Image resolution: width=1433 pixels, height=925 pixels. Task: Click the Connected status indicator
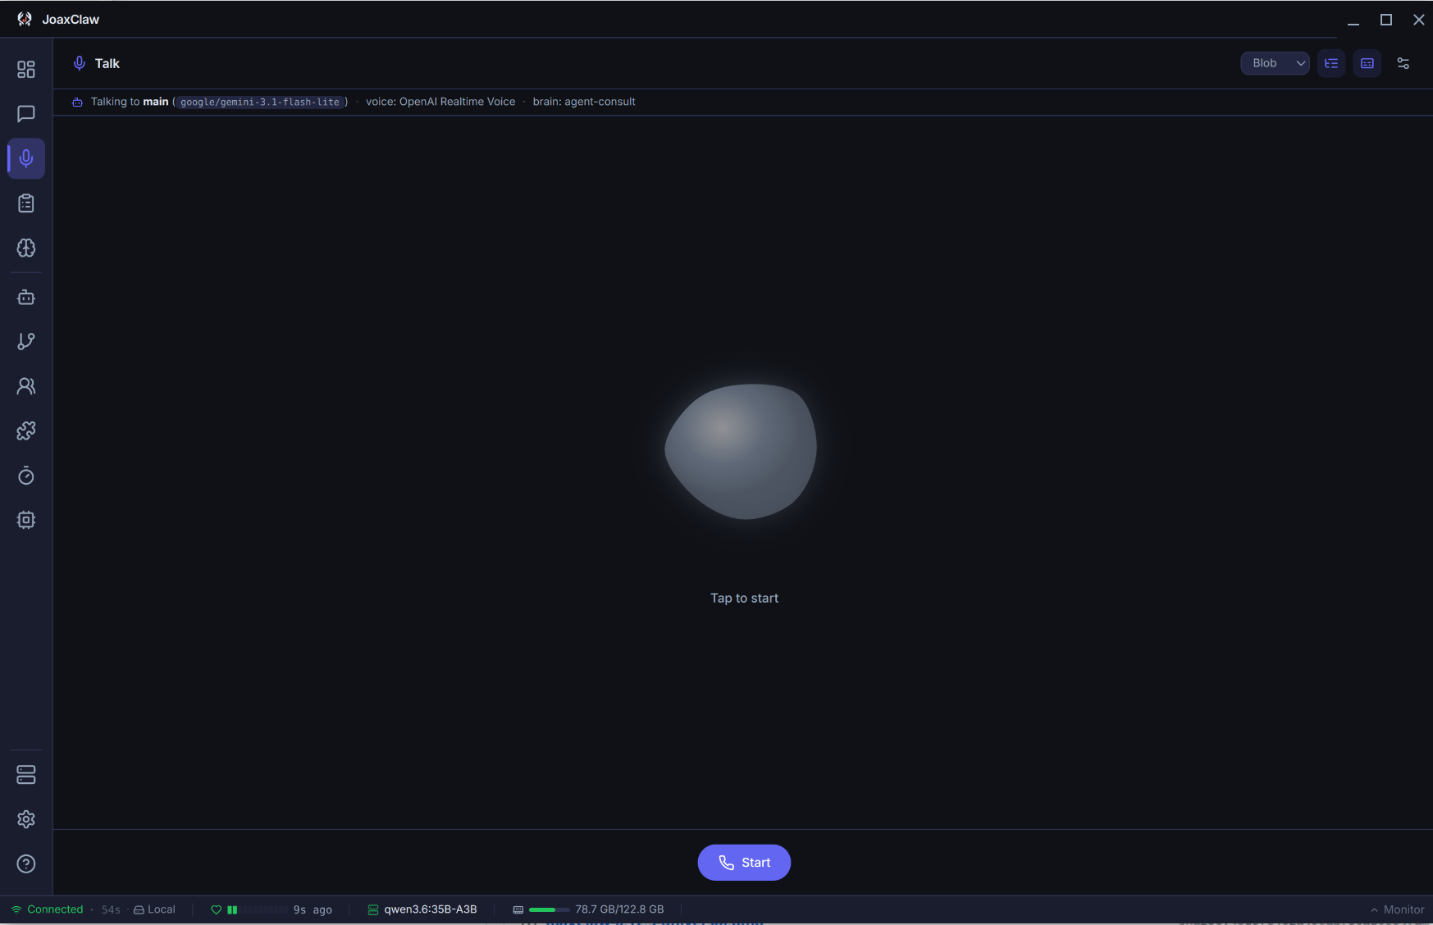coord(48,909)
